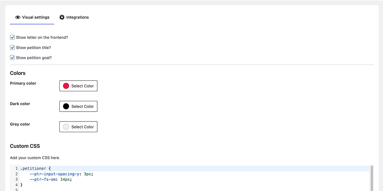Screen dimensions: 383x191
Task: Click line number 1 in editor gutter
Action: point(16,168)
